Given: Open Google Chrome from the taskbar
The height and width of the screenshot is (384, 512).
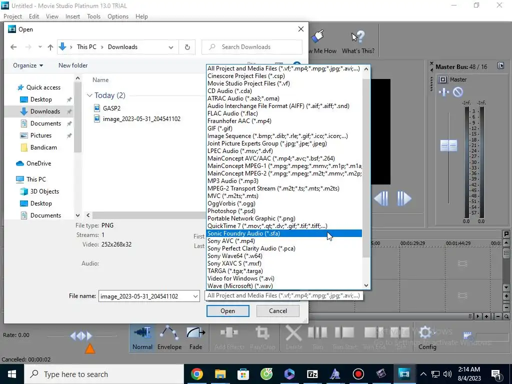Looking at the screenshot, I should pos(197,374).
